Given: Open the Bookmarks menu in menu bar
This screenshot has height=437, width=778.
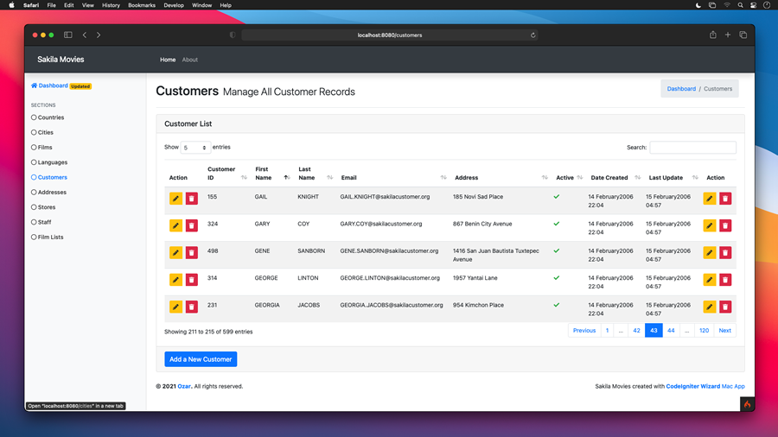Looking at the screenshot, I should pos(142,5).
